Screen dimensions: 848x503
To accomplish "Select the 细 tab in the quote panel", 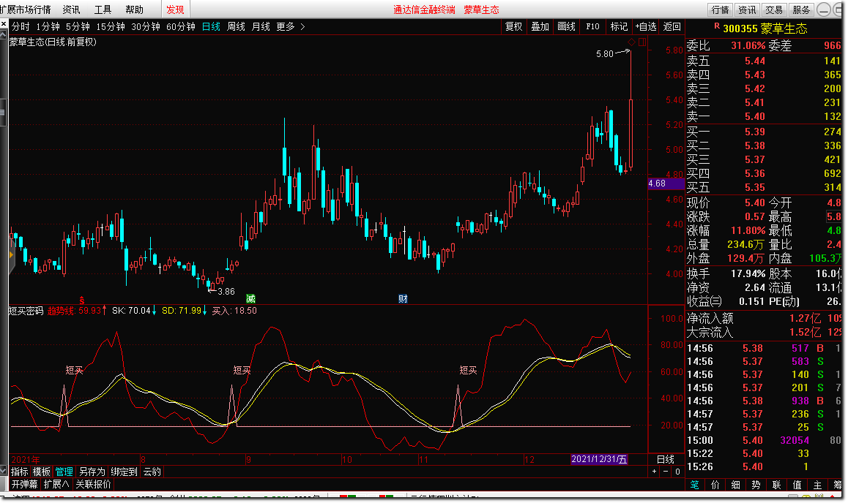I will point(735,485).
